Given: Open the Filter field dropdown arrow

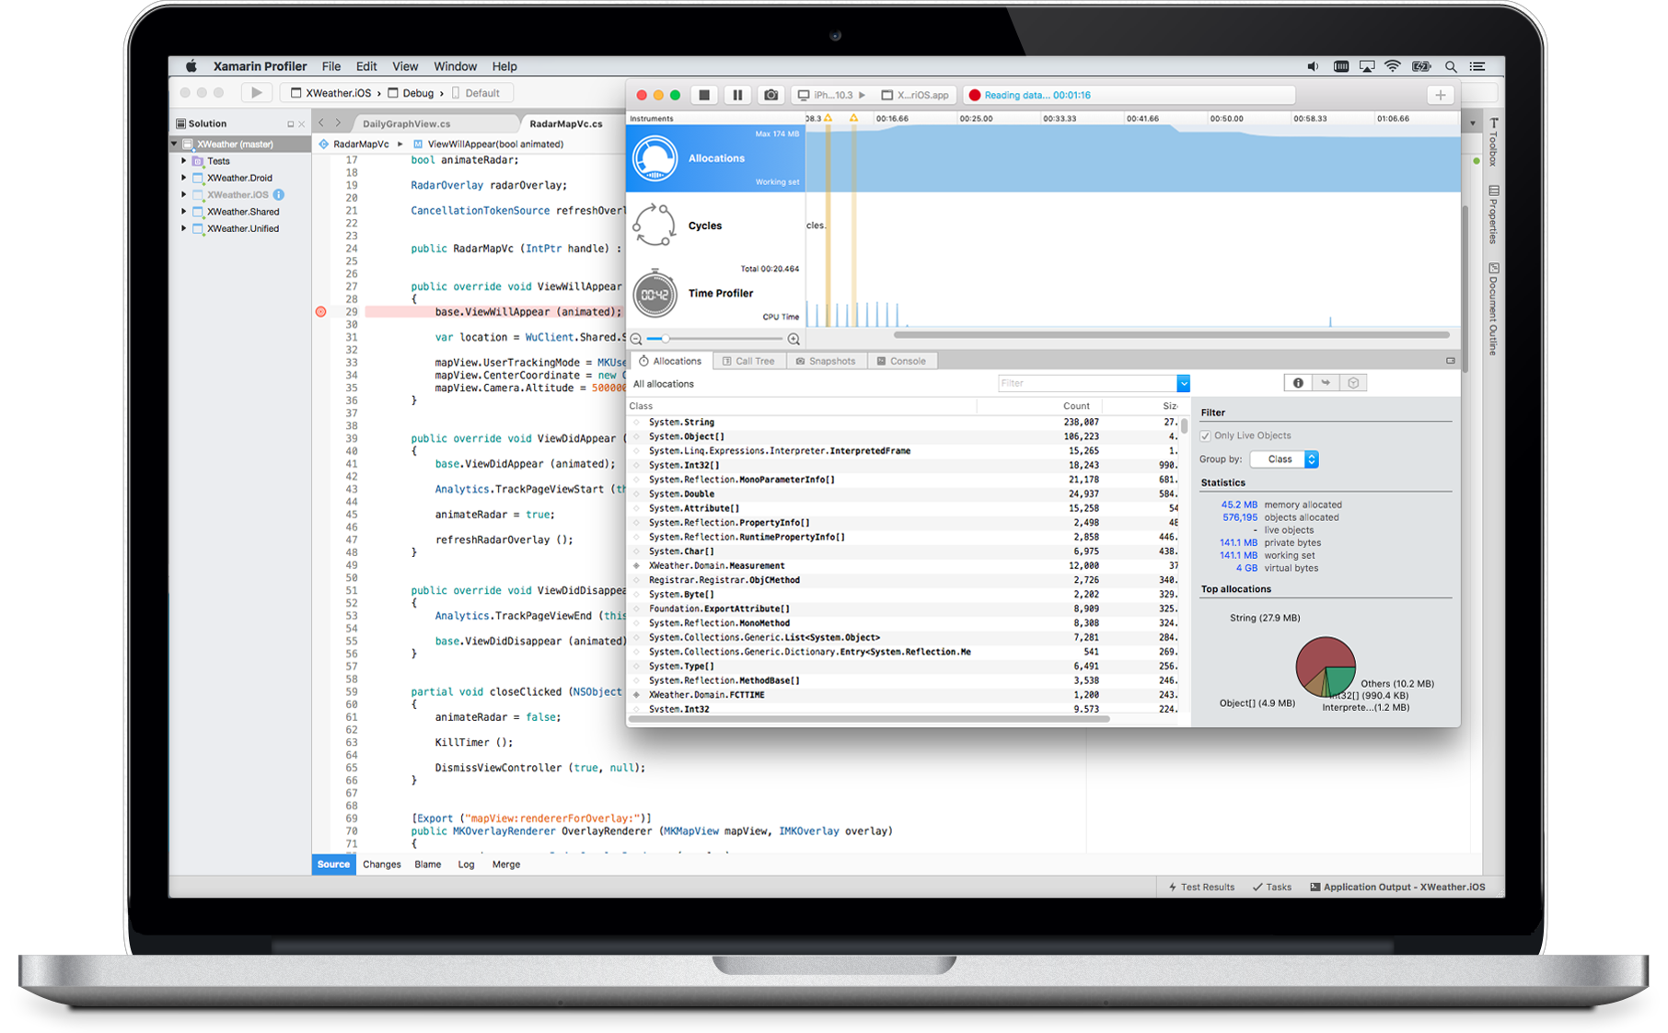Looking at the screenshot, I should coord(1183,383).
